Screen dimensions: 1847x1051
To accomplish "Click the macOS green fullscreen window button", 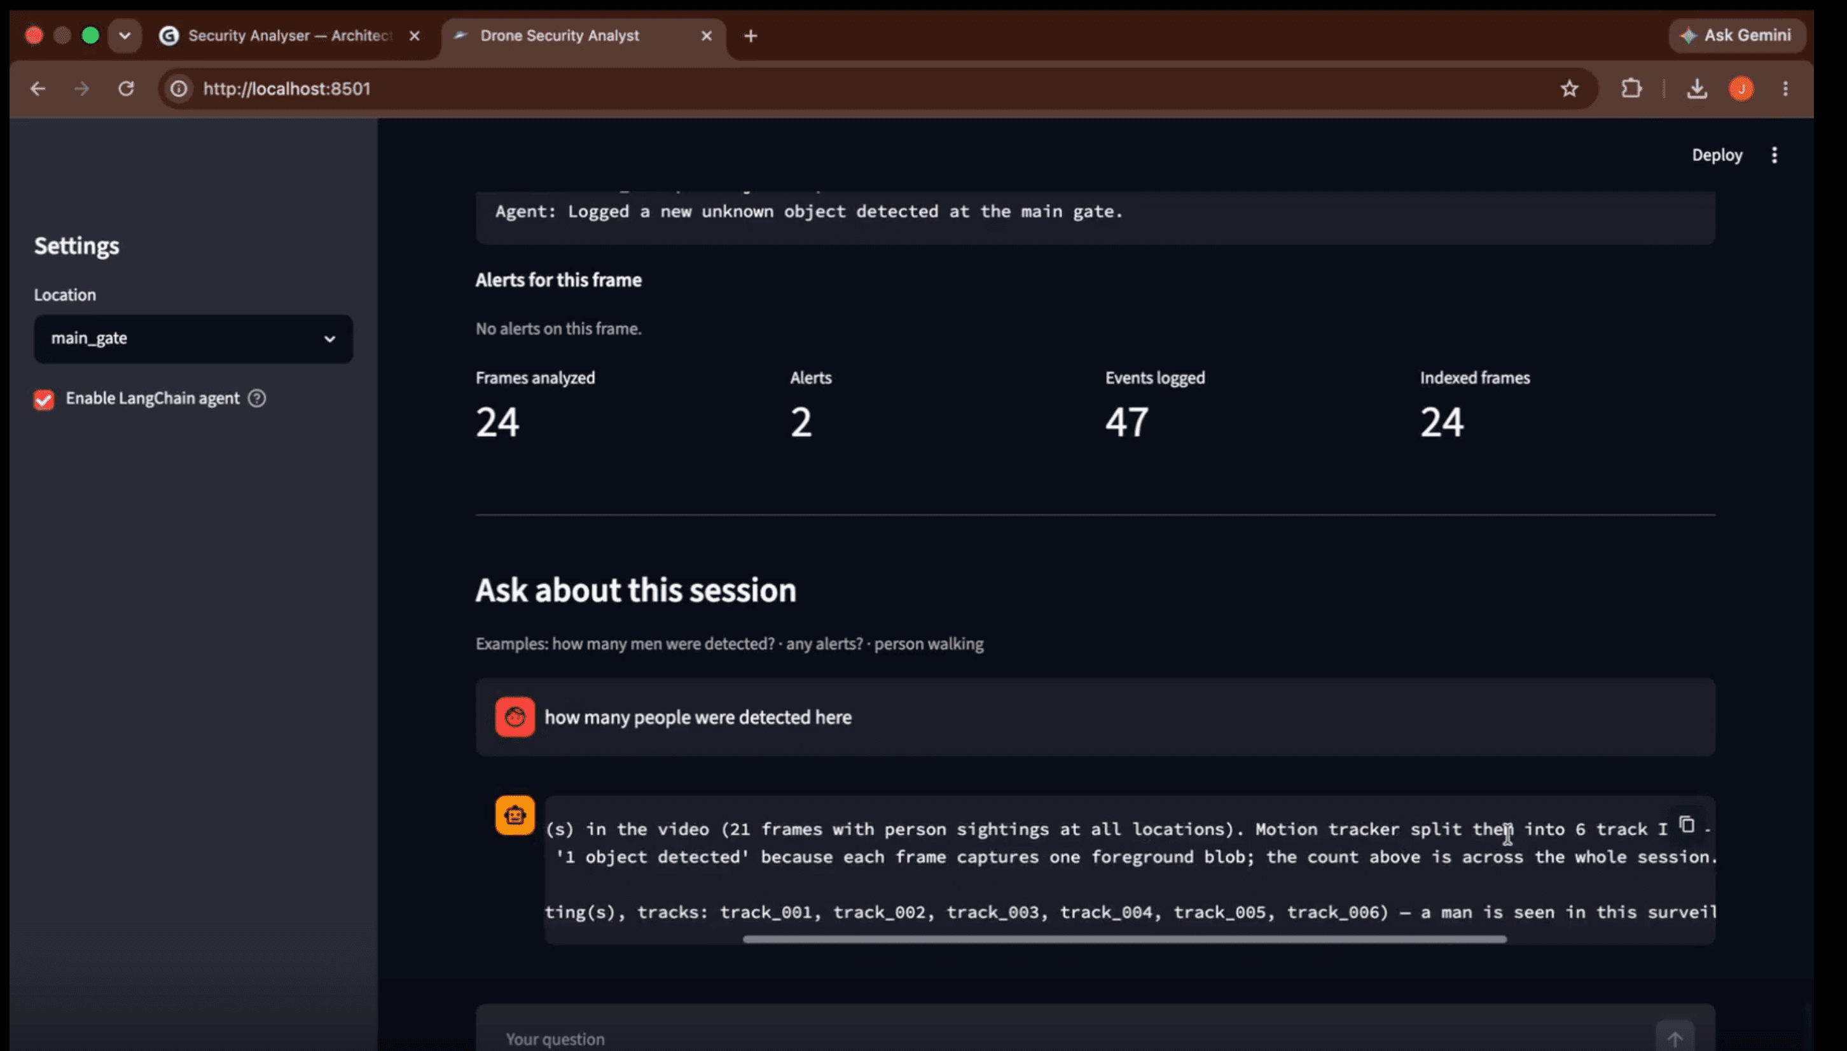I will tap(90, 36).
